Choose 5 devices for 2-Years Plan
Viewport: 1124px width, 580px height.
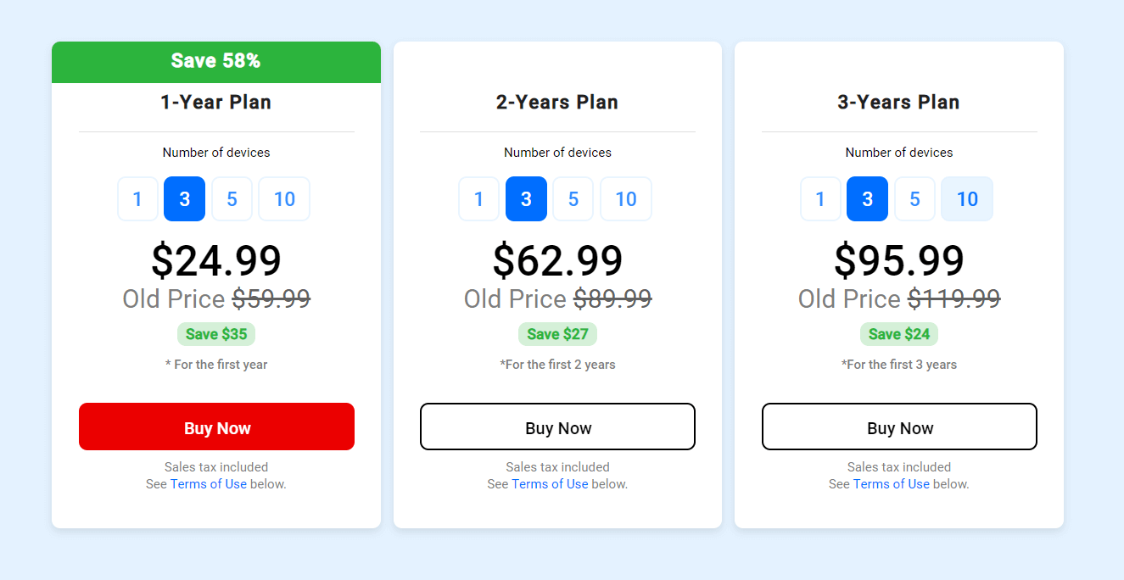pyautogui.click(x=573, y=199)
